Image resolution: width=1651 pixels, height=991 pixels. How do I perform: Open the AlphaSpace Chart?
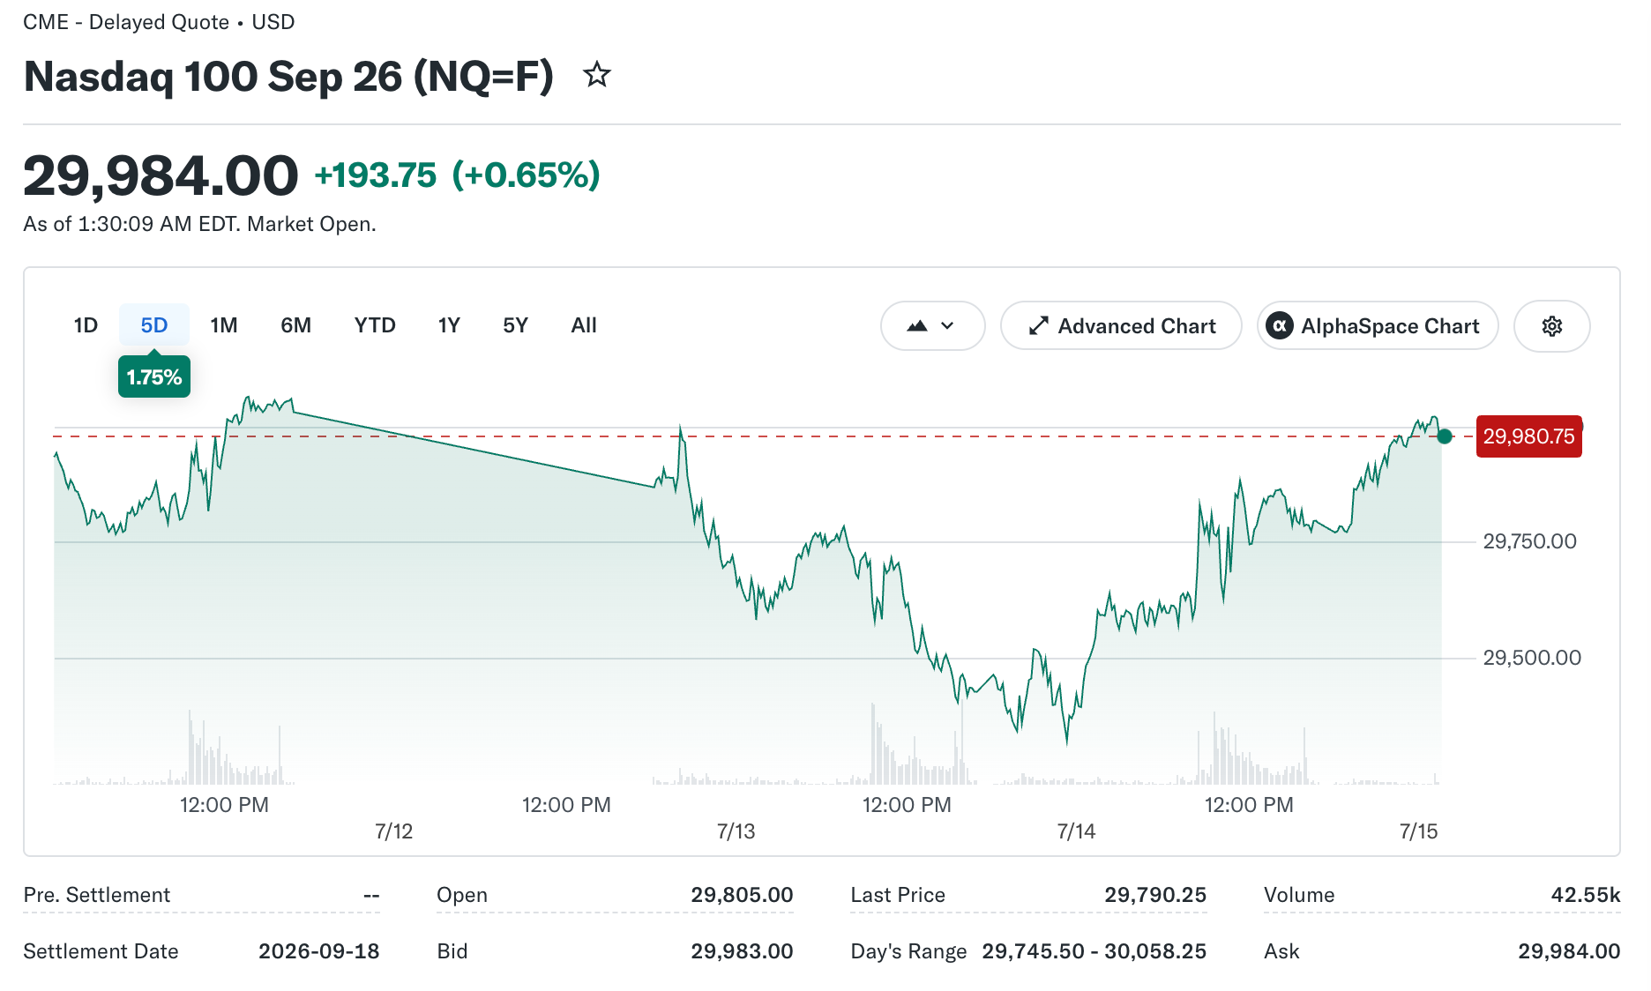click(x=1378, y=326)
